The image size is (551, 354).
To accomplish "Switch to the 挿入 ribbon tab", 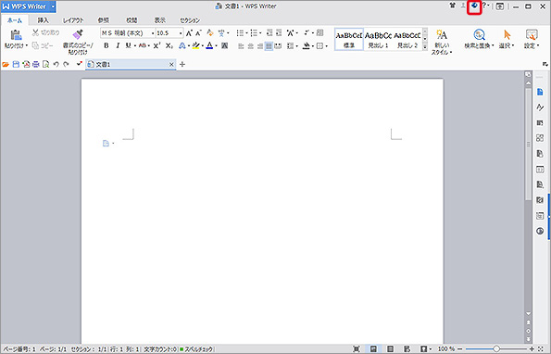I will (43, 20).
